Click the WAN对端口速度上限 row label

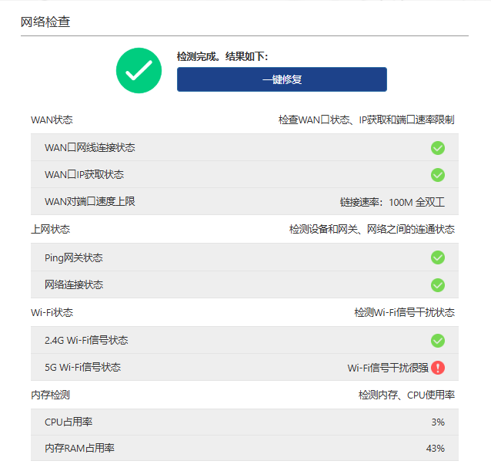90,202
